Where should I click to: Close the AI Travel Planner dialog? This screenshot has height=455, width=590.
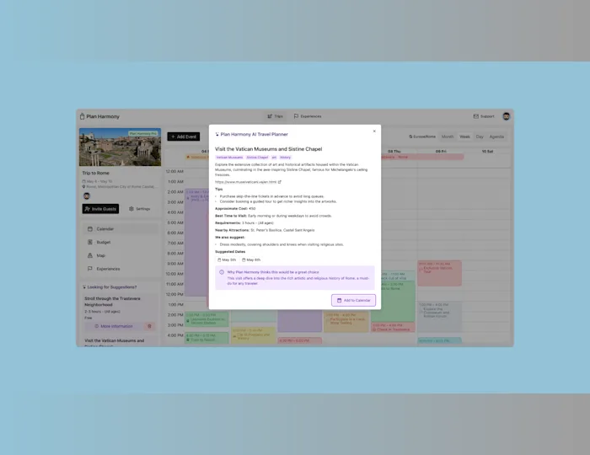tap(374, 131)
